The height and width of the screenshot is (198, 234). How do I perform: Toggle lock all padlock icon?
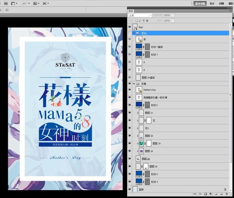click(x=147, y=20)
